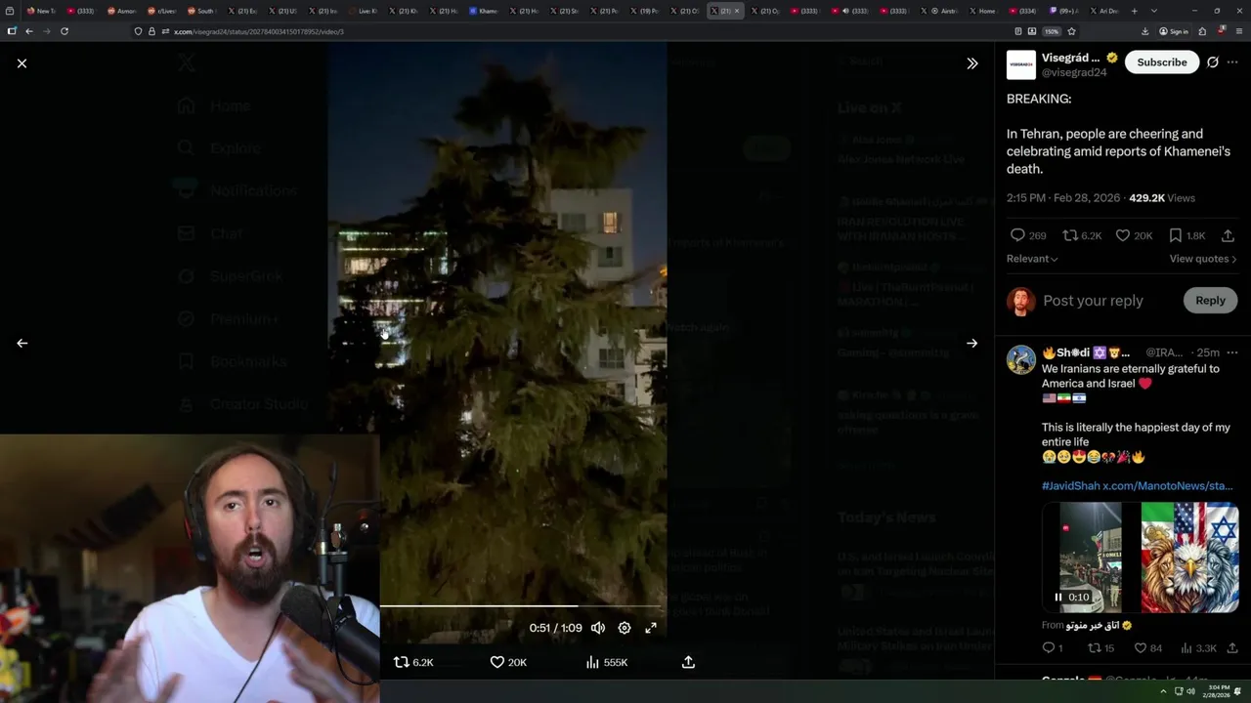
Task: Share the post via icon below video
Action: 688,662
